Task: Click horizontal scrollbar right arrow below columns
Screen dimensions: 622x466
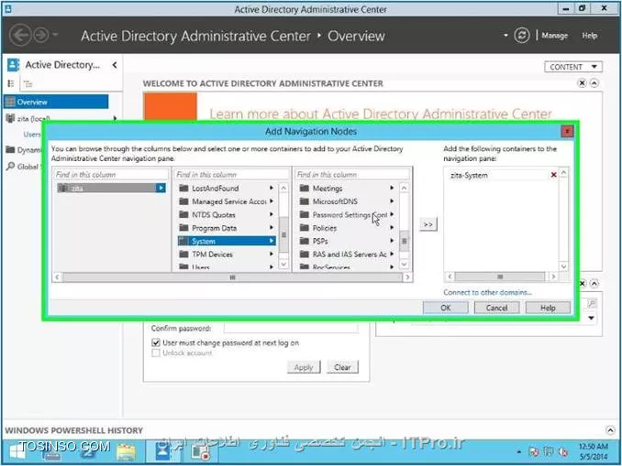Action: click(x=407, y=277)
